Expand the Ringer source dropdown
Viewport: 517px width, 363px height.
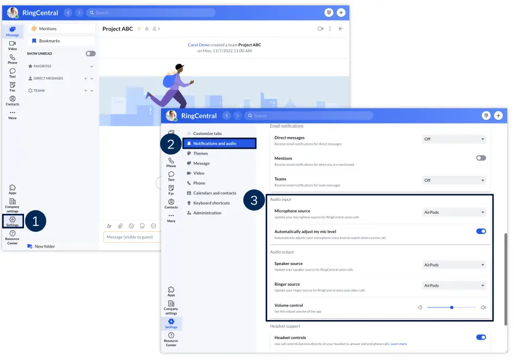[x=454, y=285]
